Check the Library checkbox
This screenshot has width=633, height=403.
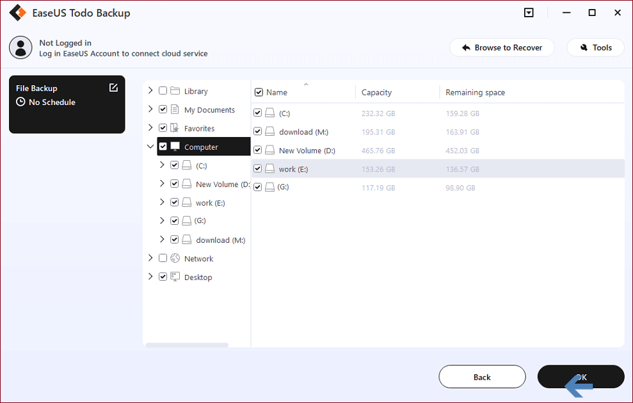tap(163, 90)
